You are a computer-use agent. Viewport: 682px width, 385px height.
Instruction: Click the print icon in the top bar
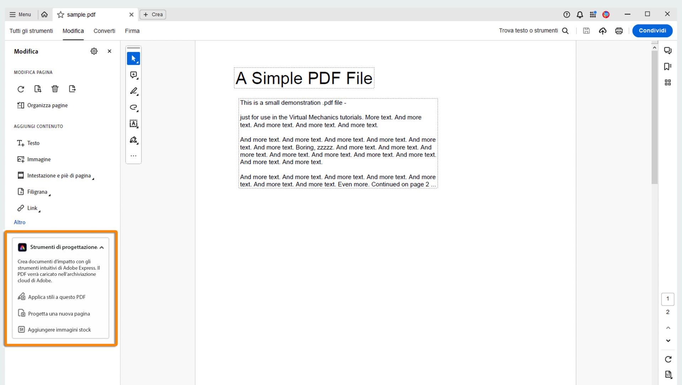tap(619, 31)
